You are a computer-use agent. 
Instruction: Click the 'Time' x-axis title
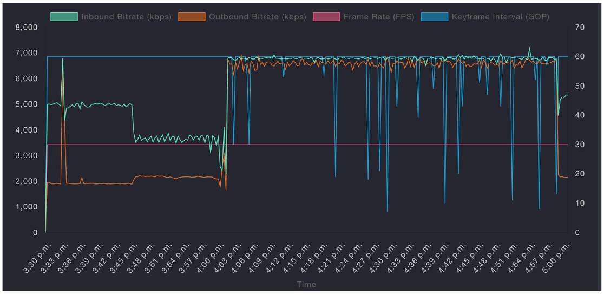click(306, 285)
